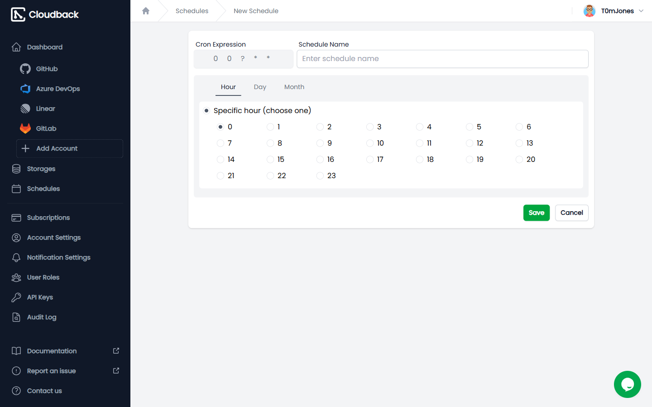The height and width of the screenshot is (407, 652).
Task: Click the TOmJones user avatar
Action: [590, 11]
